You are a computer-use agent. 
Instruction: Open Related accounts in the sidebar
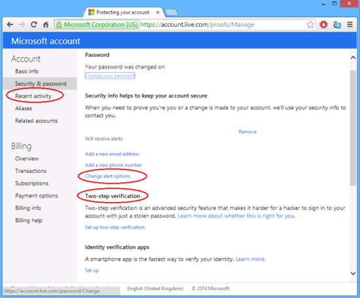(x=36, y=121)
